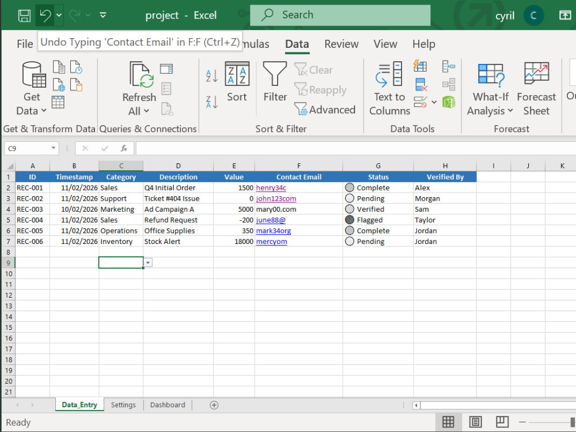Open Customize Quick Access Toolbar dropdown

coord(103,16)
